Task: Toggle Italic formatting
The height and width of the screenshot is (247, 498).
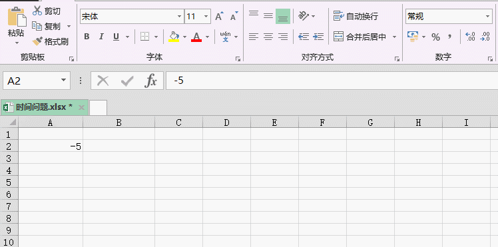Action: click(x=101, y=37)
